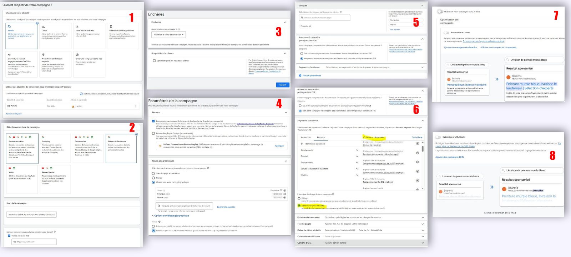
Task: Check Optimiser pour les nouveaux clients
Action: coord(154,61)
